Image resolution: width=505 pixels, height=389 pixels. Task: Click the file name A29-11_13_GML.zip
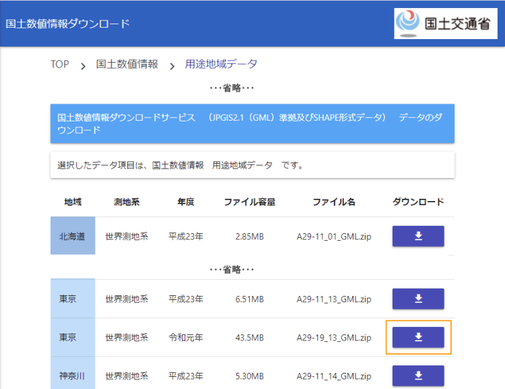coord(334,299)
